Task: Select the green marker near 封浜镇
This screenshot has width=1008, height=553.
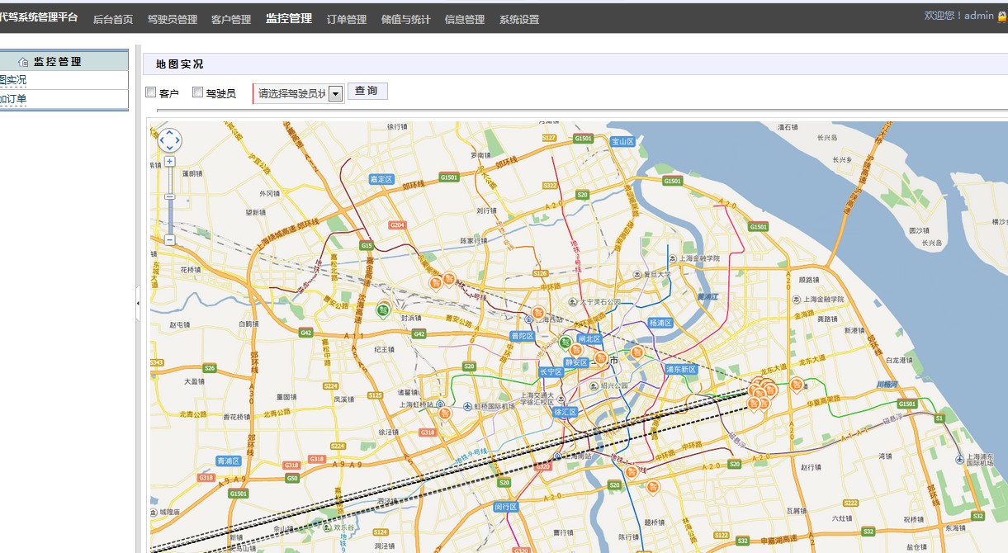Action: (383, 310)
